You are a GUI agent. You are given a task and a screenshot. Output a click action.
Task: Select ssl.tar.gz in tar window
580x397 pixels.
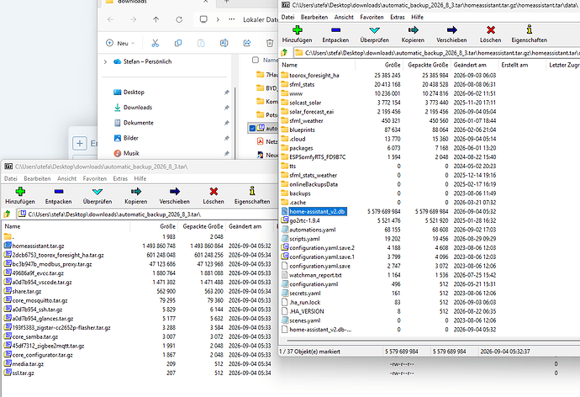pyautogui.click(x=23, y=373)
